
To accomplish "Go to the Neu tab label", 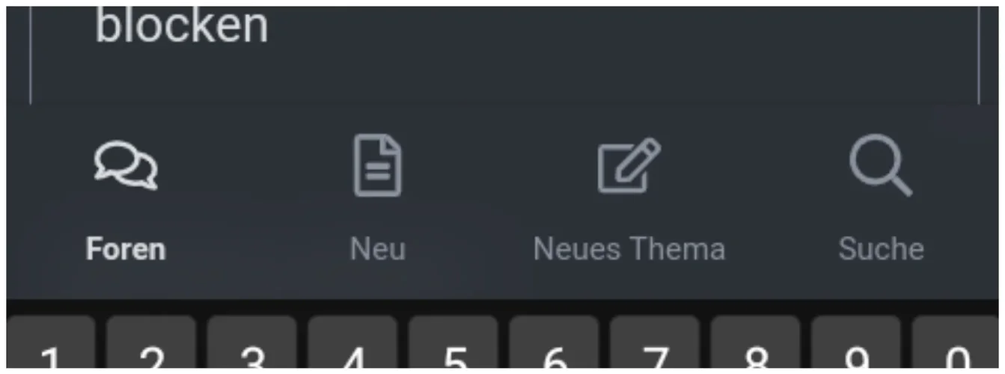I will [x=377, y=249].
